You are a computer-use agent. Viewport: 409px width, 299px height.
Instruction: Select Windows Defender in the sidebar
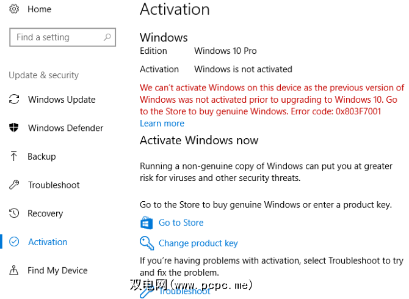click(65, 128)
